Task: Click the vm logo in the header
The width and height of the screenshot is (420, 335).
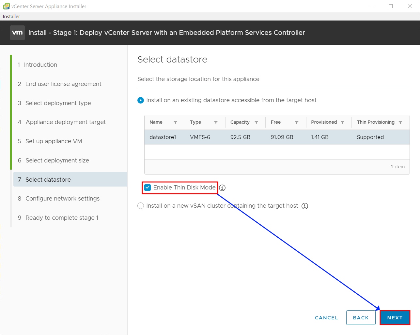Action: coord(17,33)
